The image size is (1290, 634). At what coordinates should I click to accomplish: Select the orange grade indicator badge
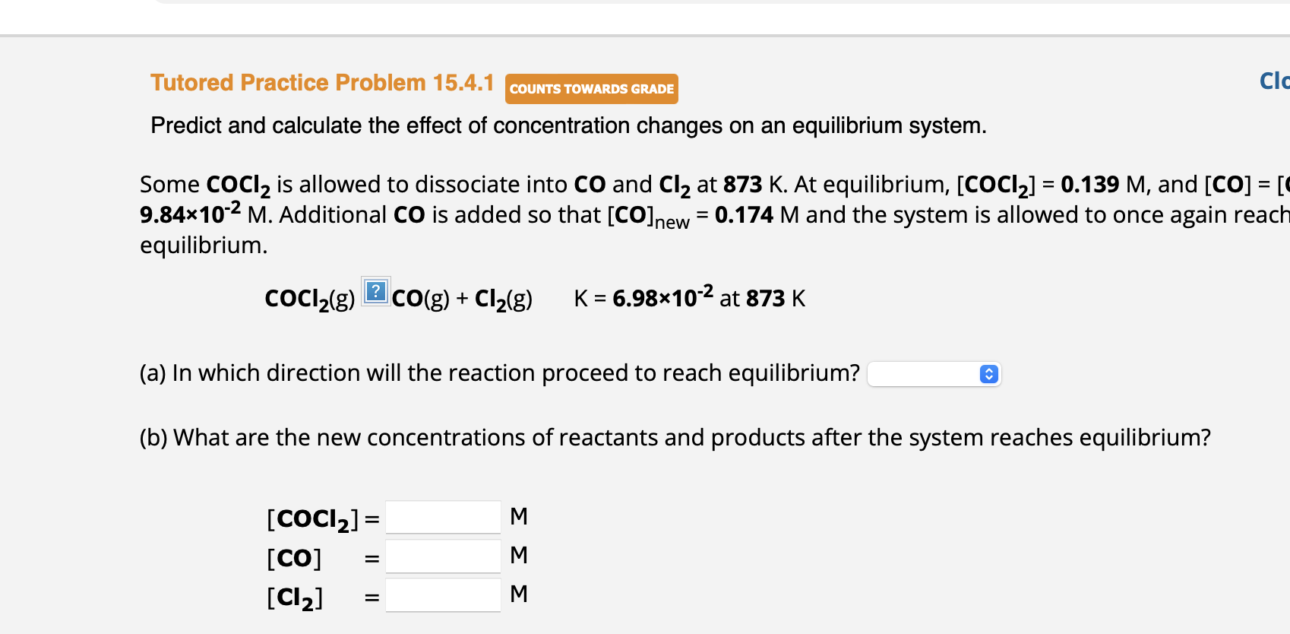click(x=591, y=89)
